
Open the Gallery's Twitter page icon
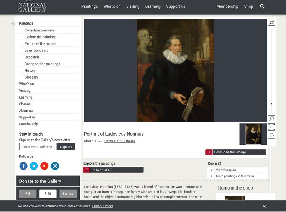[34, 166]
